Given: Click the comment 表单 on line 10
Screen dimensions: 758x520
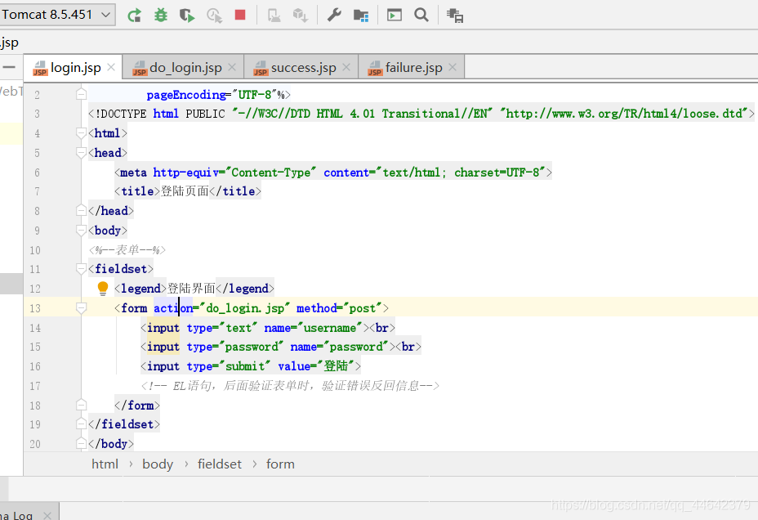Looking at the screenshot, I should (x=127, y=250).
